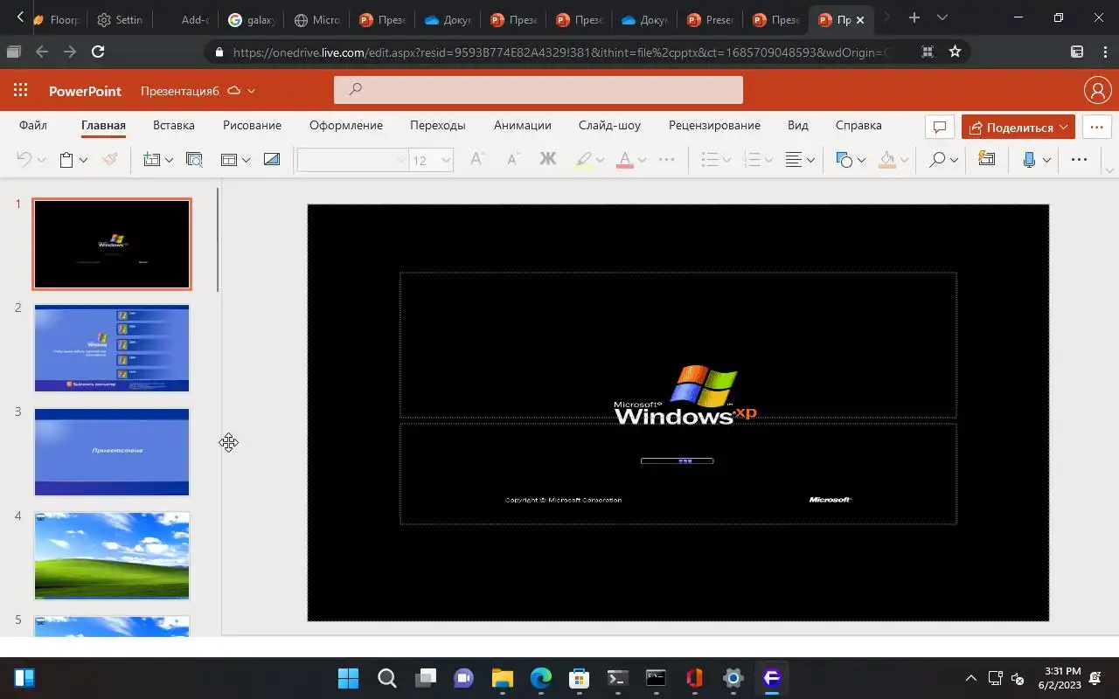Open more font options ellipsis
Screen dimensions: 1119x699
[x=666, y=159]
